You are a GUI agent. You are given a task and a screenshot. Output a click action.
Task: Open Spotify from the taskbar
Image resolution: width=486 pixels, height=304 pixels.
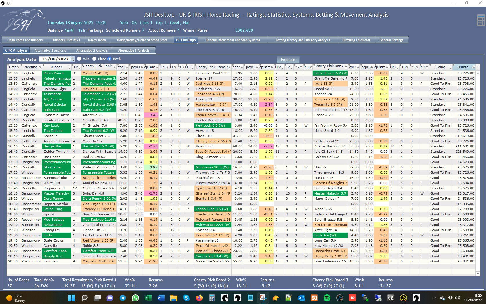(x=327, y=298)
